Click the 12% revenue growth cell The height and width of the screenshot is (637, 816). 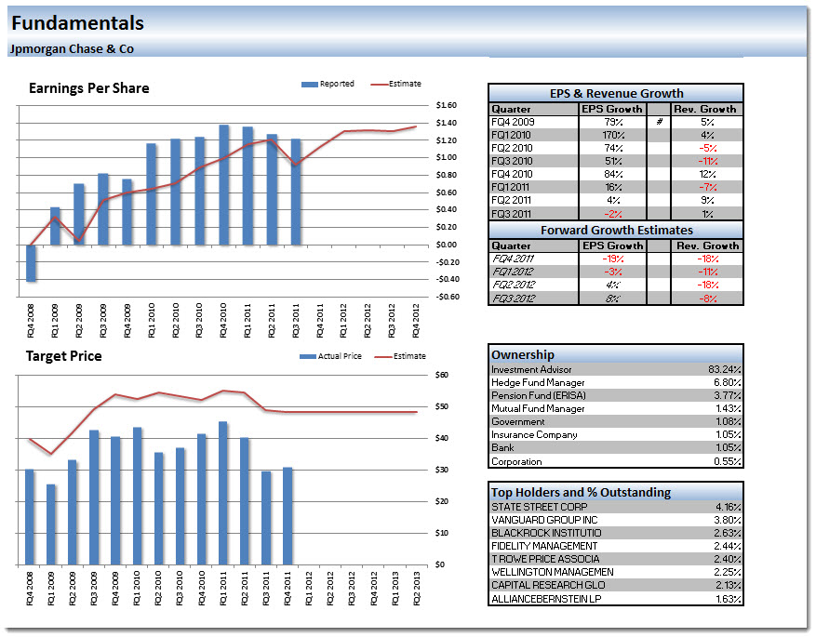pyautogui.click(x=707, y=174)
